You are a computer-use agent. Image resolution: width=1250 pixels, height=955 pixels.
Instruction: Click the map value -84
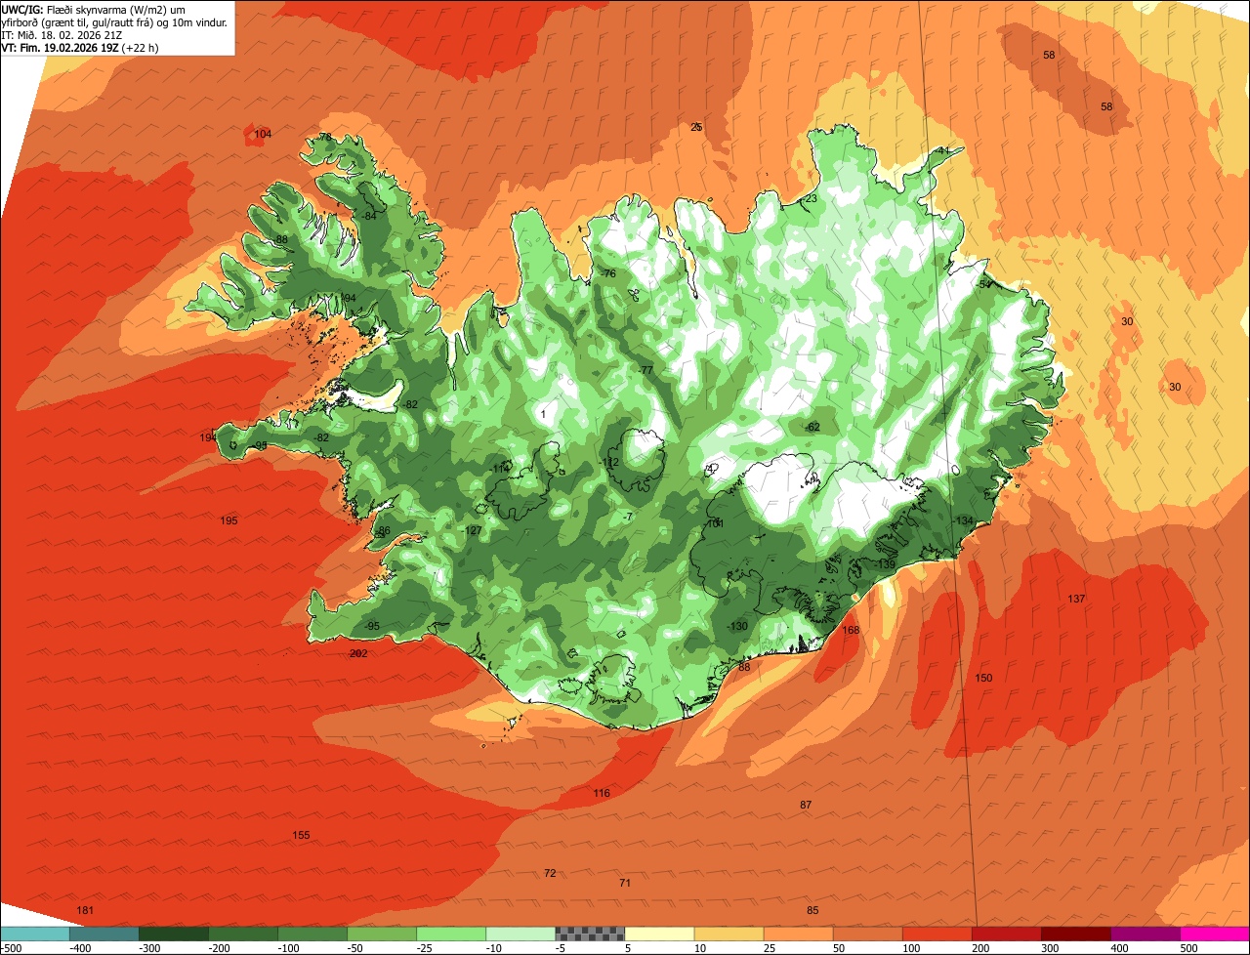368,216
